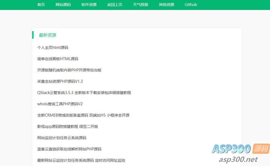Select 其他资源 in the nav bar
Image resolution: width=270 pixels, height=166 pixels.
tap(166, 4)
